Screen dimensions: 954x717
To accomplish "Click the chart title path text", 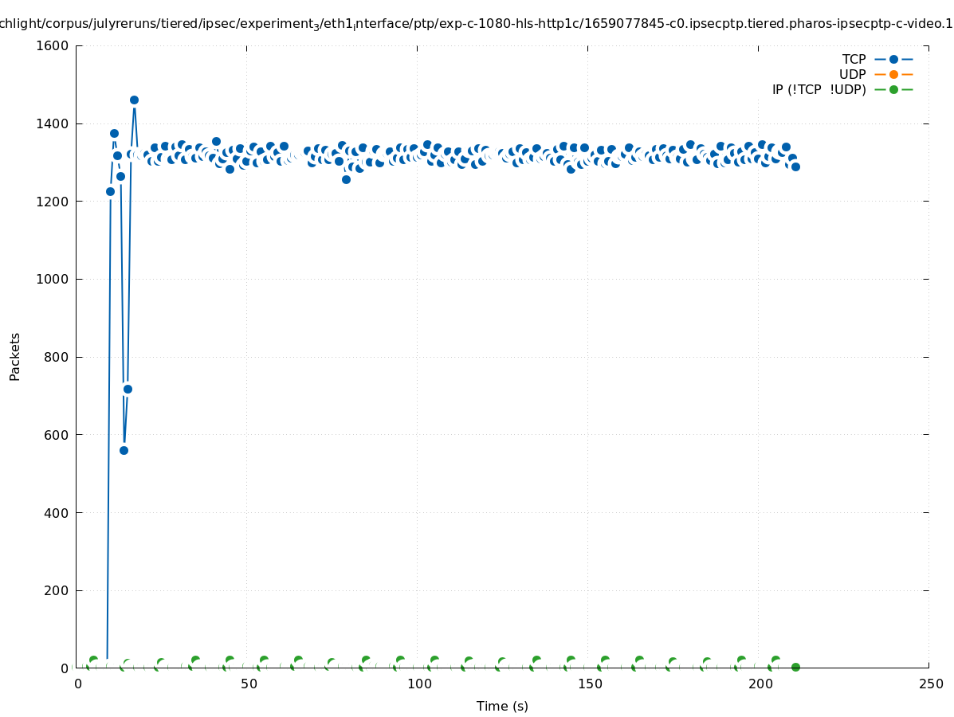I will click(x=477, y=24).
